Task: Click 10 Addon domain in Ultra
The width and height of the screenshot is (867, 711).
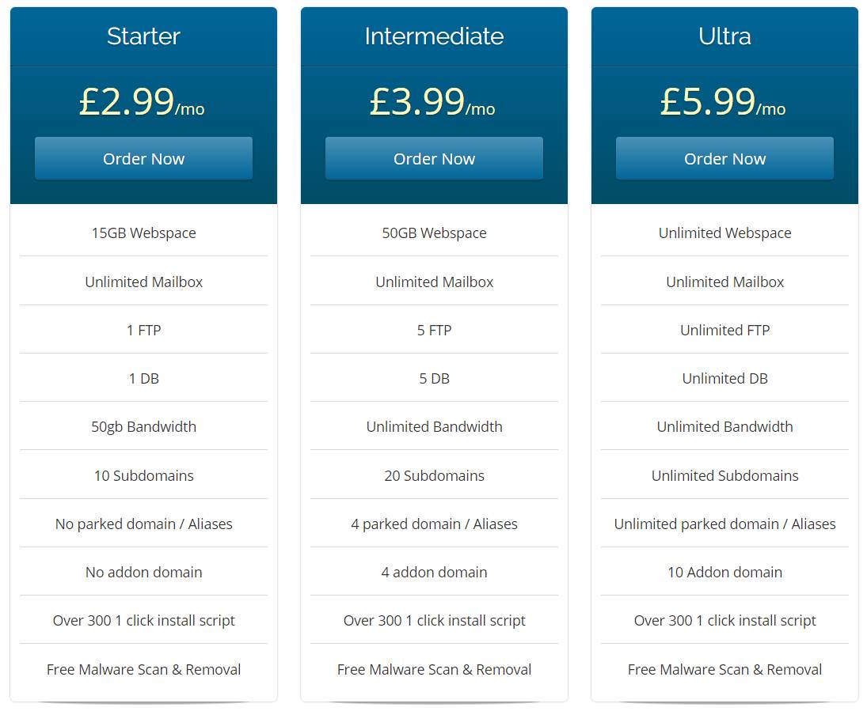Action: tap(725, 572)
